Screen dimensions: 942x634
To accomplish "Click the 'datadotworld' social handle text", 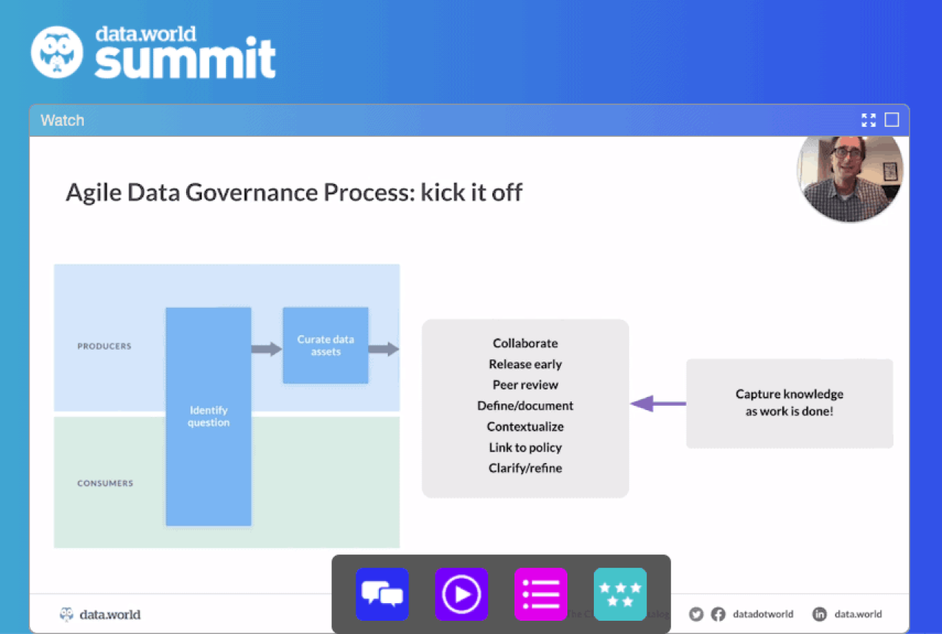I will pos(763,614).
